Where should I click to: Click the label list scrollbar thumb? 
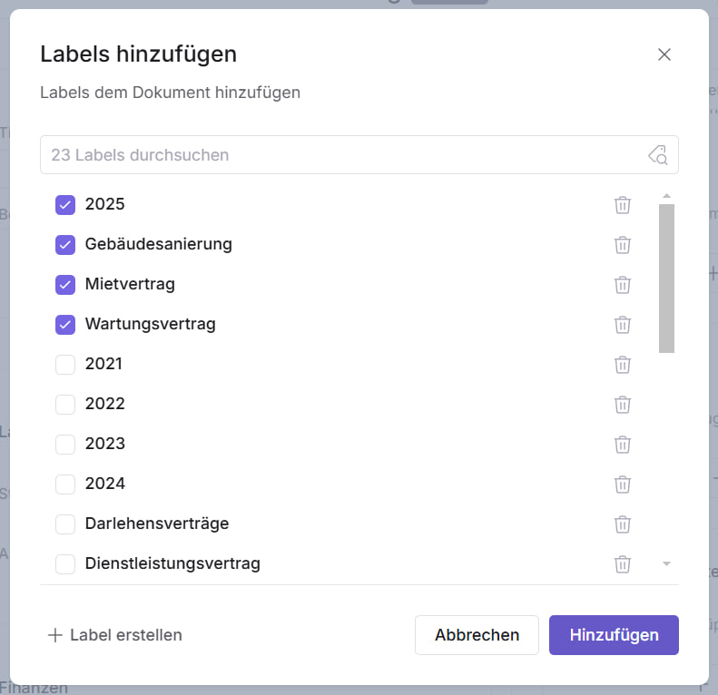666,277
